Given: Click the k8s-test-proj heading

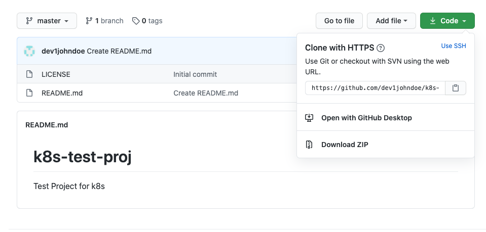Looking at the screenshot, I should pos(83,157).
